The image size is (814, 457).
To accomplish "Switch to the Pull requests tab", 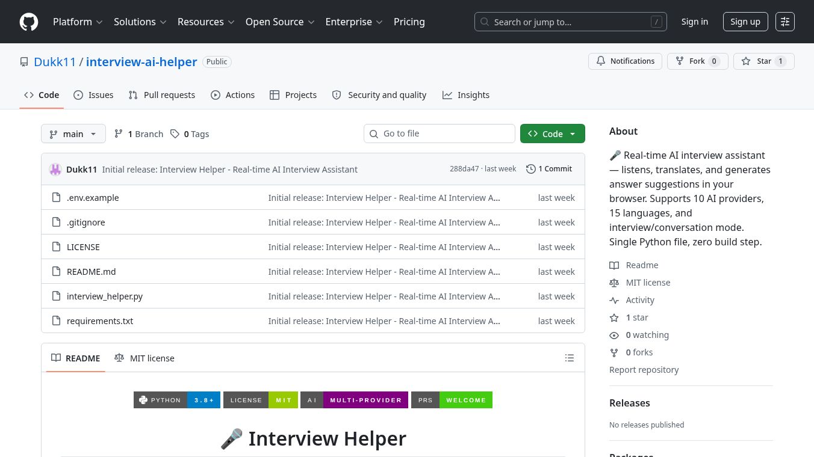I will (162, 95).
